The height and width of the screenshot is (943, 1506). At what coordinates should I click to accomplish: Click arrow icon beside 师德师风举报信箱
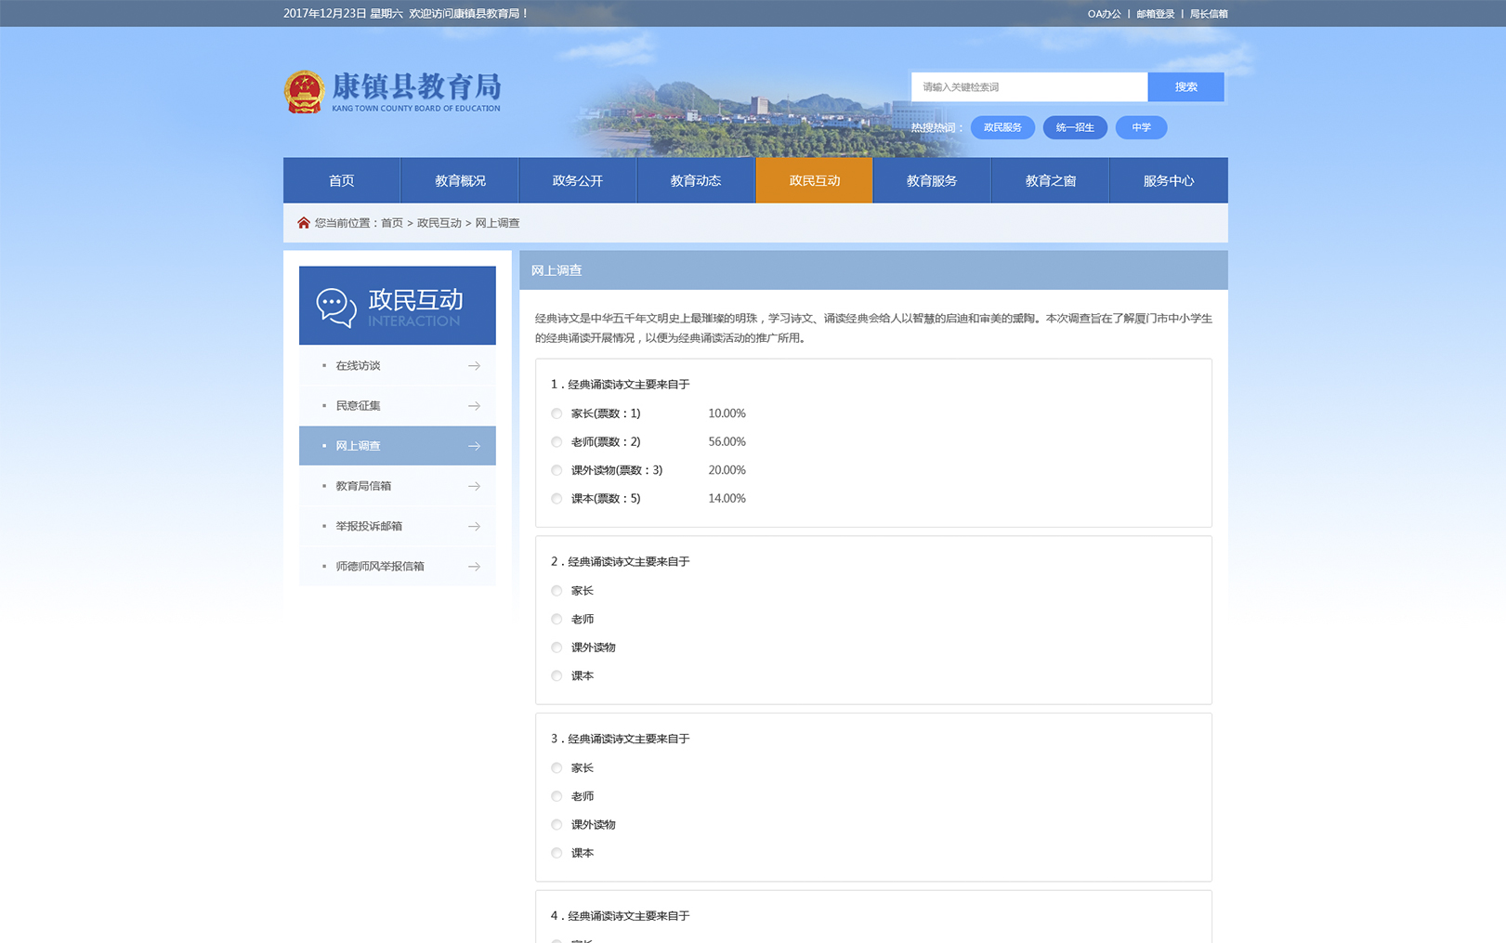pyautogui.click(x=474, y=567)
